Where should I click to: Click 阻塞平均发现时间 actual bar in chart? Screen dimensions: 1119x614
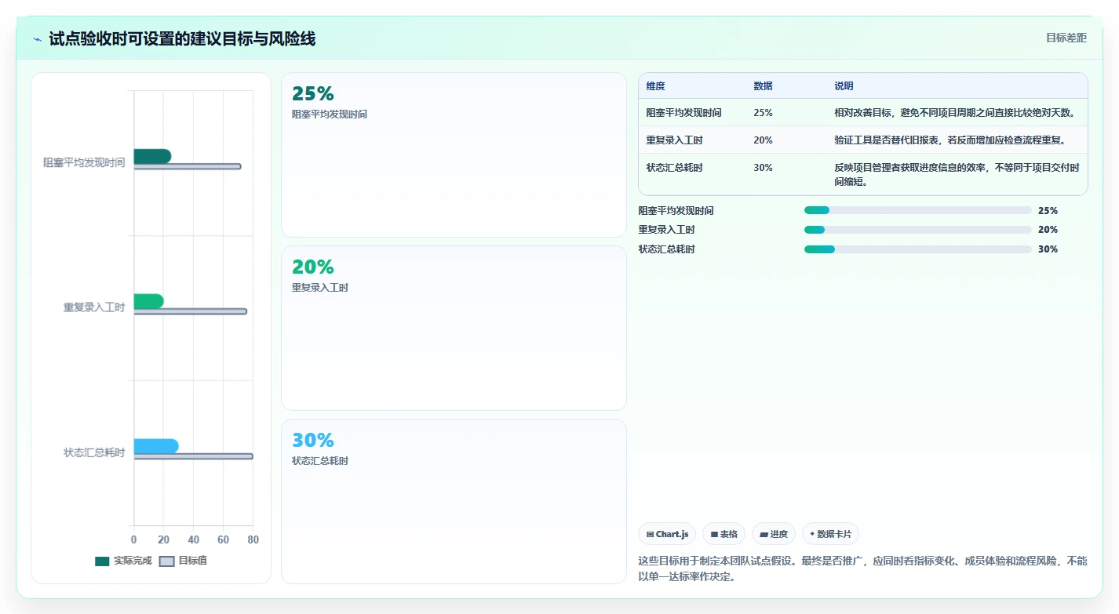(x=152, y=157)
